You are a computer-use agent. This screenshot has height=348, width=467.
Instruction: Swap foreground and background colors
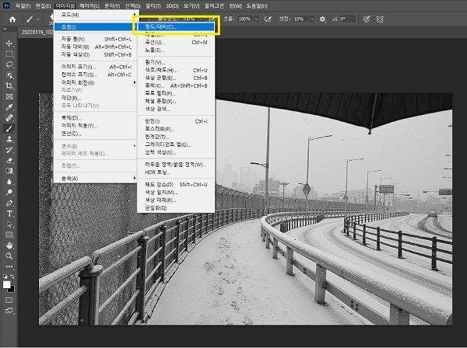(x=12, y=277)
